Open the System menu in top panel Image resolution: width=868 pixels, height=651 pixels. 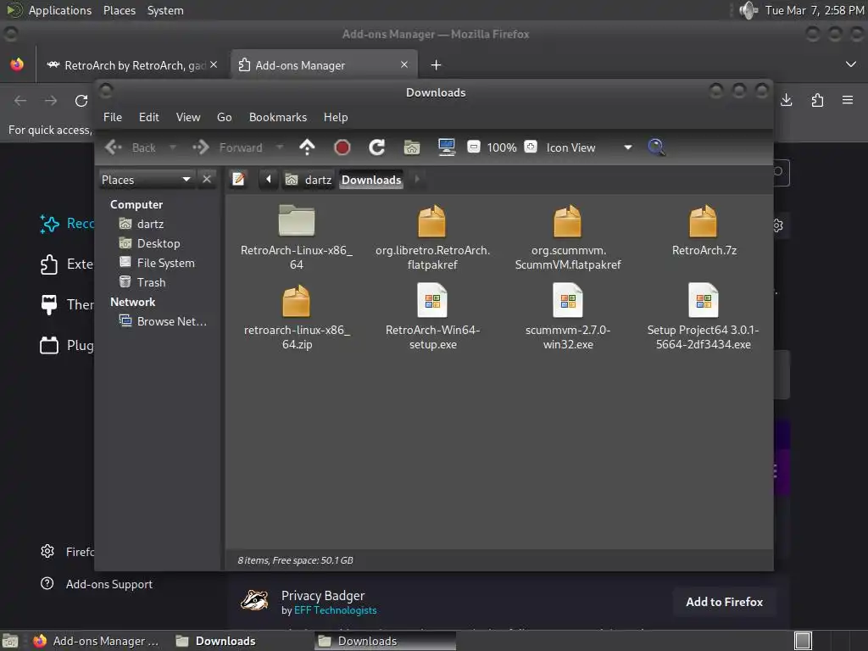point(165,10)
